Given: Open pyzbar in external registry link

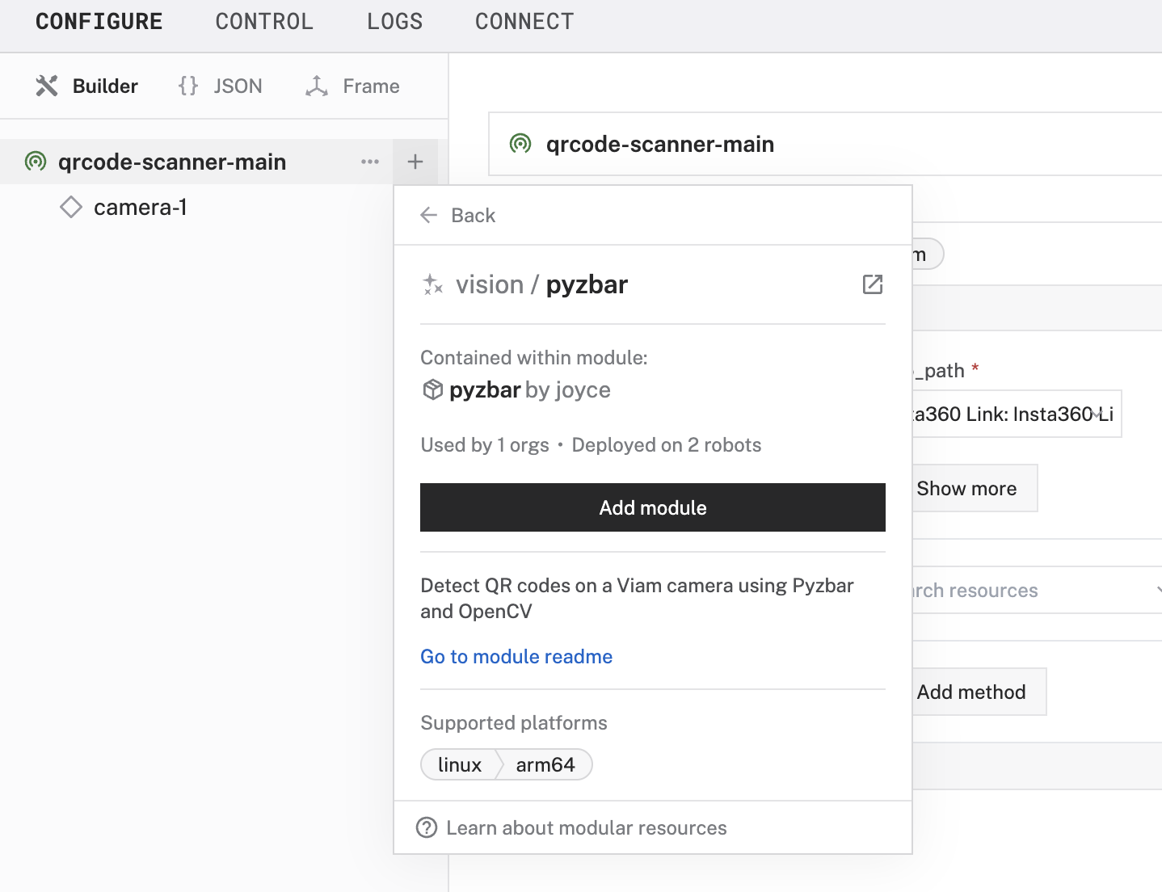Looking at the screenshot, I should 873,284.
